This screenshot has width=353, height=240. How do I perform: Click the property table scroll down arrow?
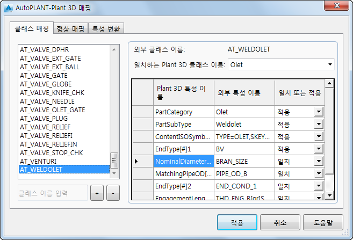coord(329,195)
